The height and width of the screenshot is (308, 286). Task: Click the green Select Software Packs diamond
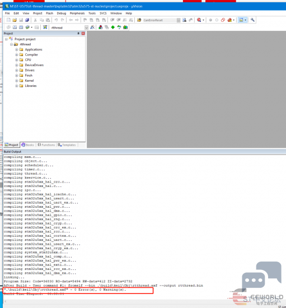(113, 27)
